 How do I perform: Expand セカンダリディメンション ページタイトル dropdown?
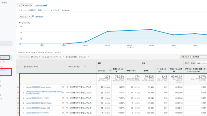(47, 57)
